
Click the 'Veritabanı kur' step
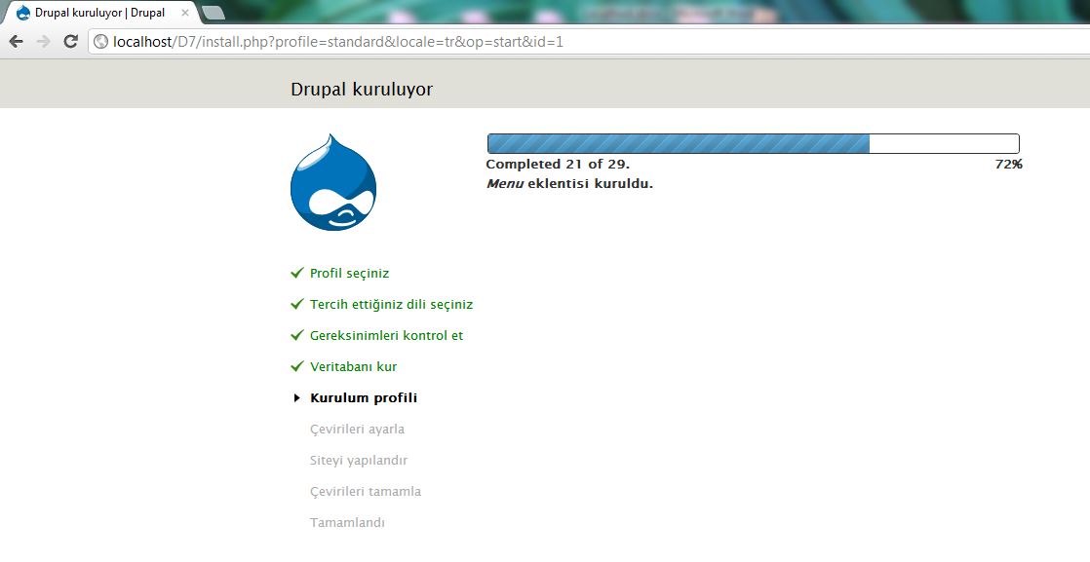(x=353, y=367)
